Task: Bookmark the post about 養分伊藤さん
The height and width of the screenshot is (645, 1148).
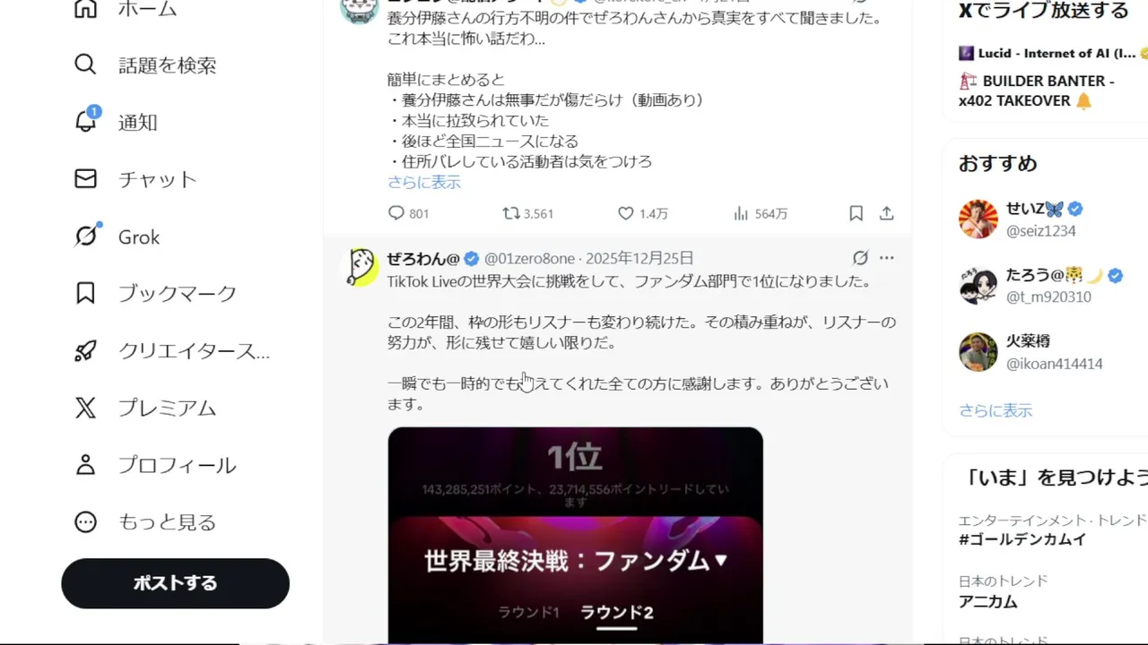Action: click(x=856, y=213)
